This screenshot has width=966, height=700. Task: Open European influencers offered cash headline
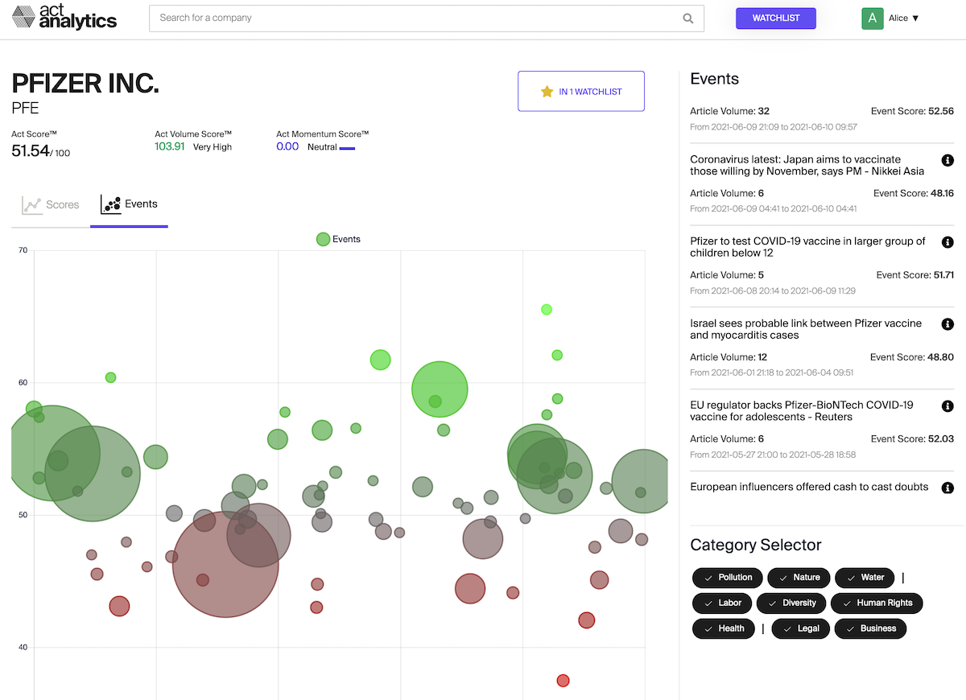809,487
